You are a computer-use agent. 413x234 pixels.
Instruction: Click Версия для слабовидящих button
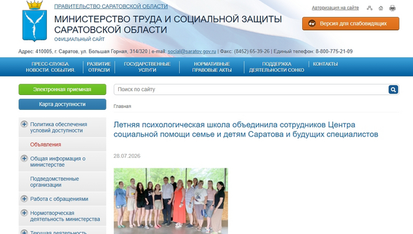click(x=351, y=23)
